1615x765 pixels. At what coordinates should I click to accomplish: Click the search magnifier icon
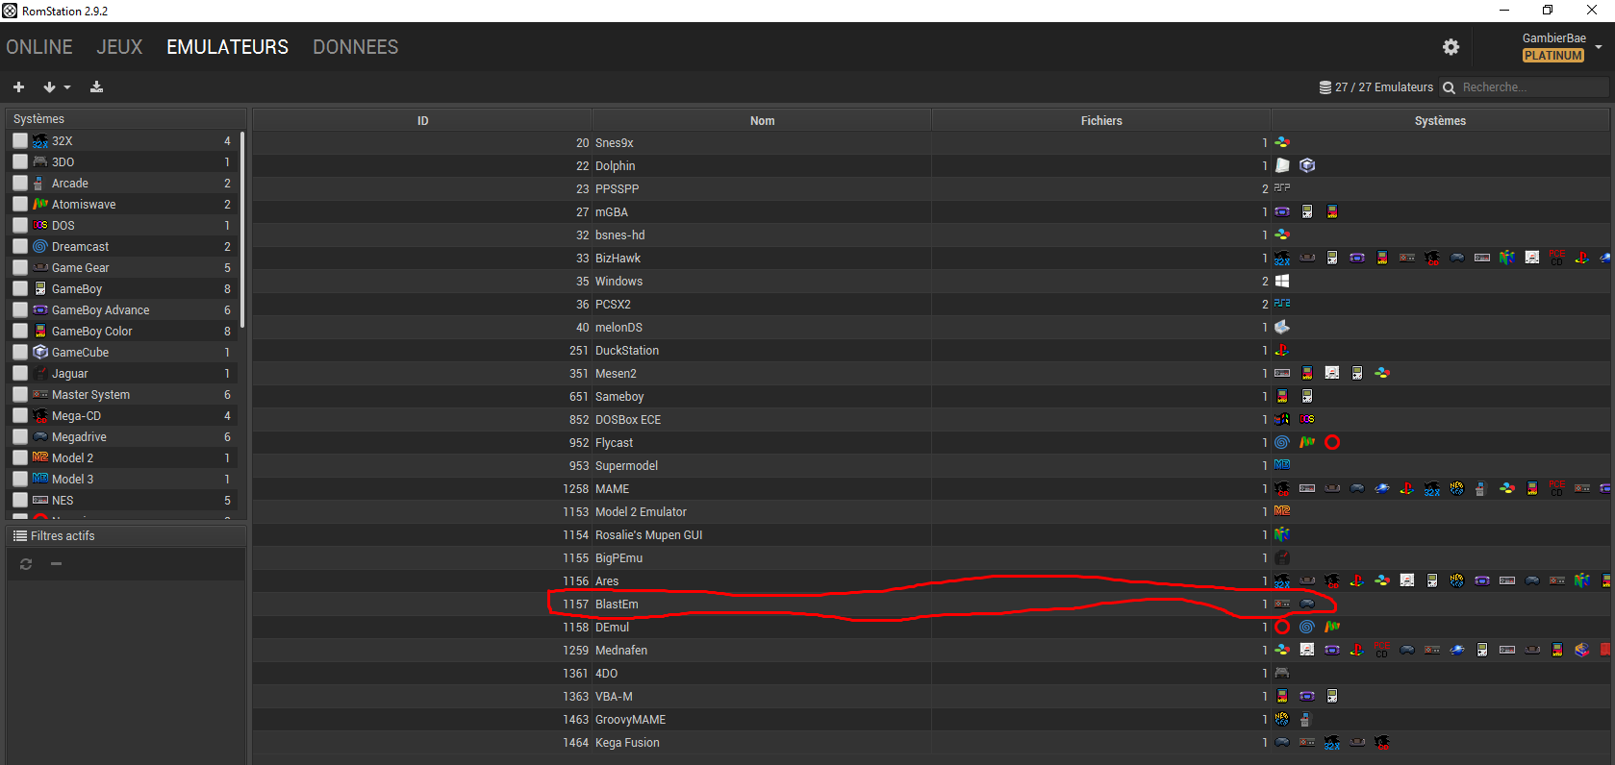coord(1449,87)
